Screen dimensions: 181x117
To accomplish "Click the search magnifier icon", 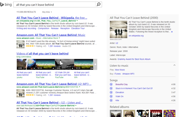I will 98,4.
